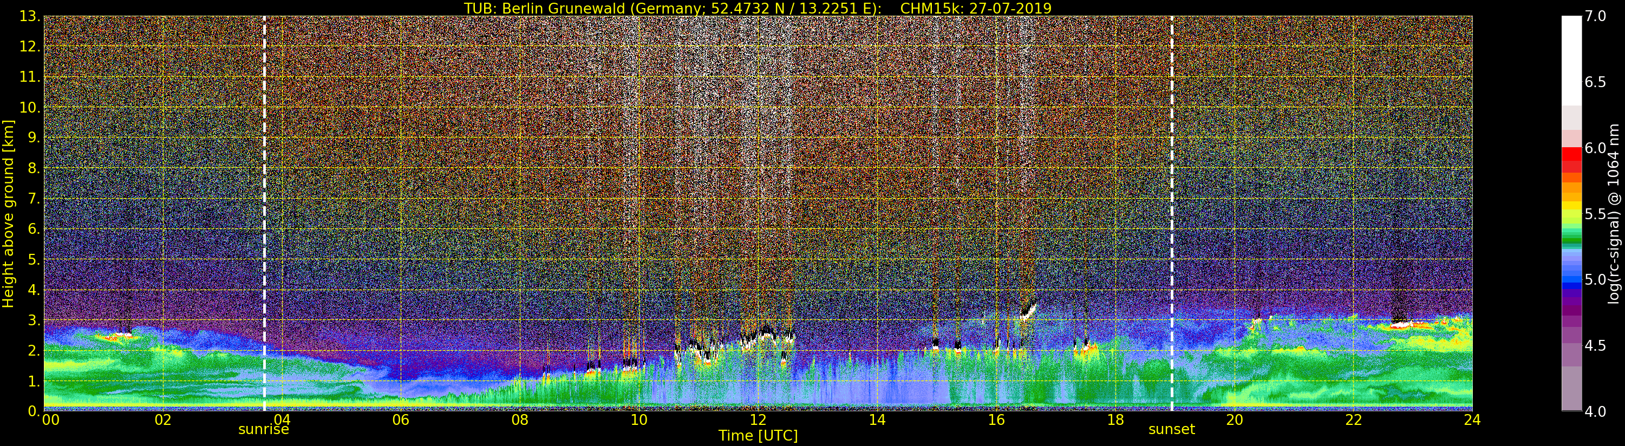Click the '7.' height tick label
The image size is (1625, 446).
tap(34, 199)
